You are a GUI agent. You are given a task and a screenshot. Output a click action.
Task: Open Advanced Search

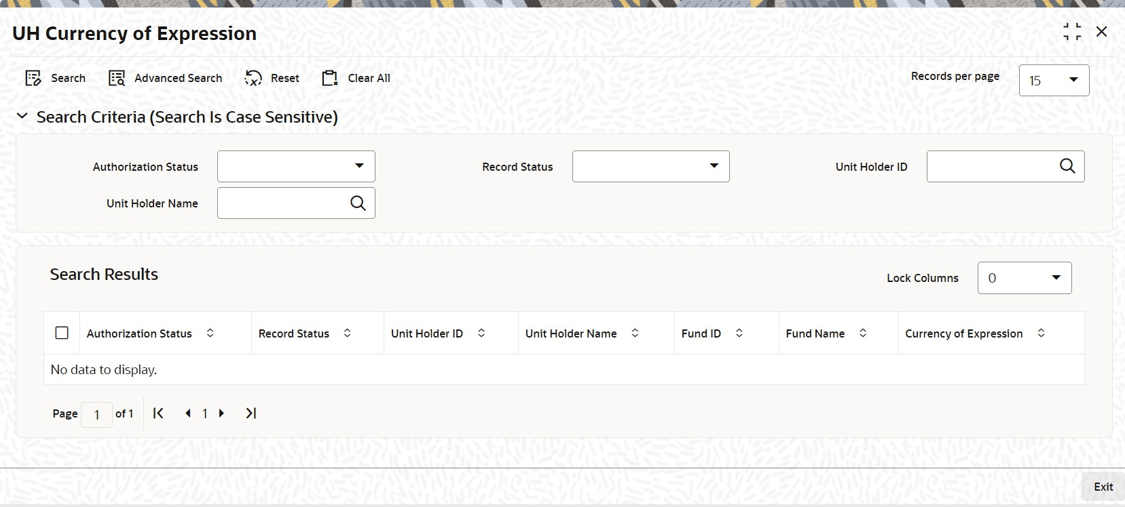click(165, 78)
